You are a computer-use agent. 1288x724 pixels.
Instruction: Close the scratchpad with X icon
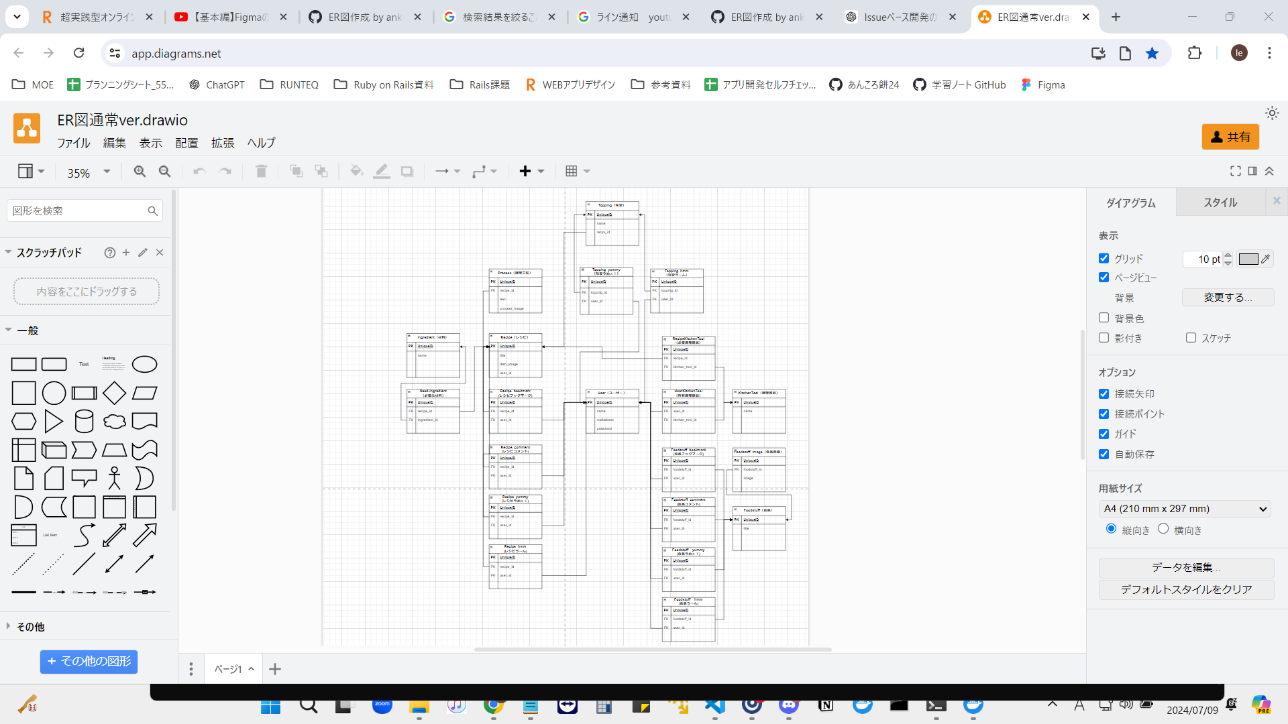pos(160,253)
